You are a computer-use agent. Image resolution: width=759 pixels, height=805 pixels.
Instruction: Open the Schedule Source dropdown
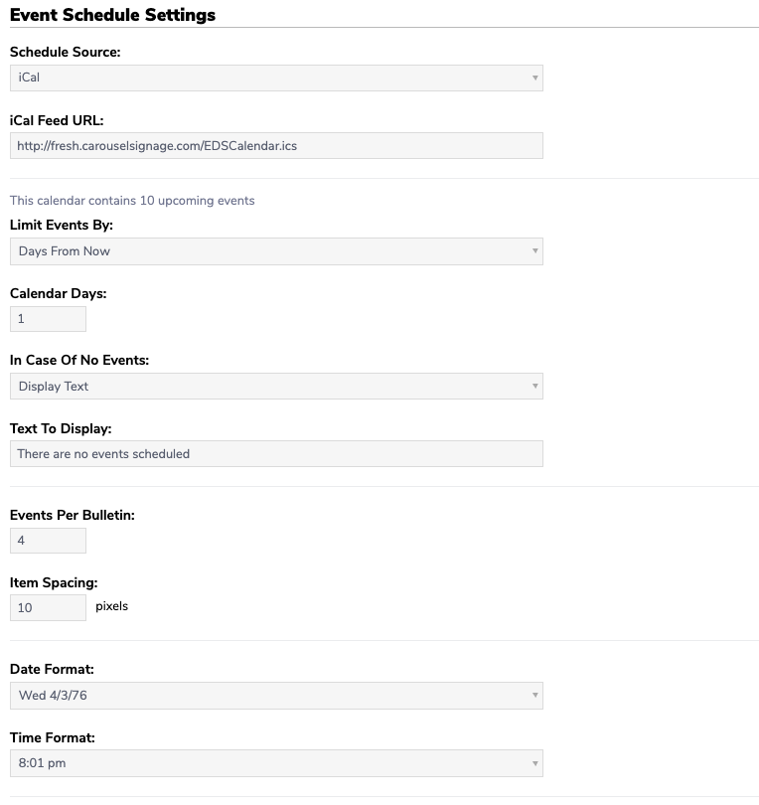click(276, 79)
